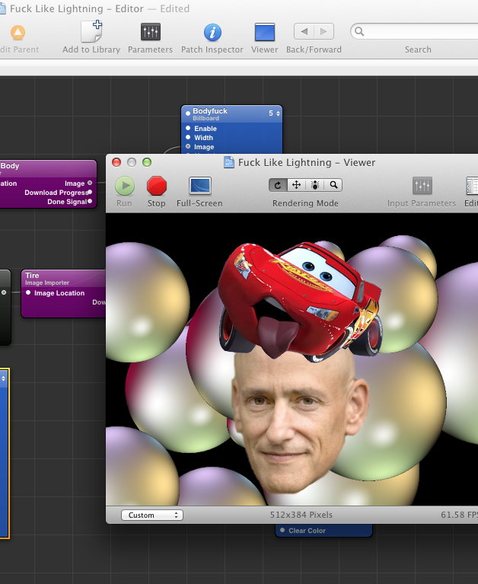Stop rendering in the Viewer
The image size is (478, 584).
157,186
